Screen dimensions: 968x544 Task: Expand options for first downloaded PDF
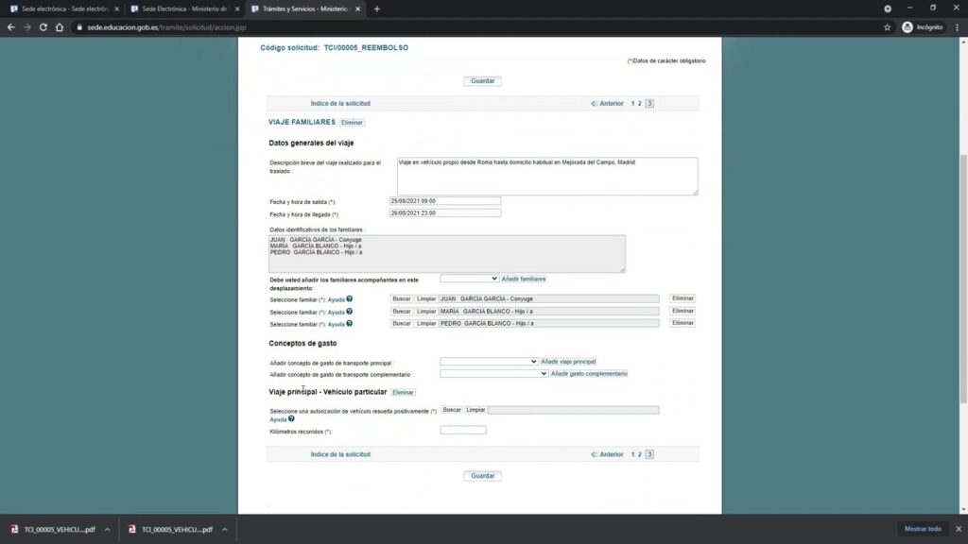(x=107, y=530)
